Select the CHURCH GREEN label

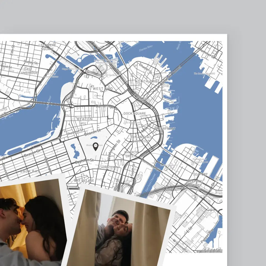pos(131,154)
